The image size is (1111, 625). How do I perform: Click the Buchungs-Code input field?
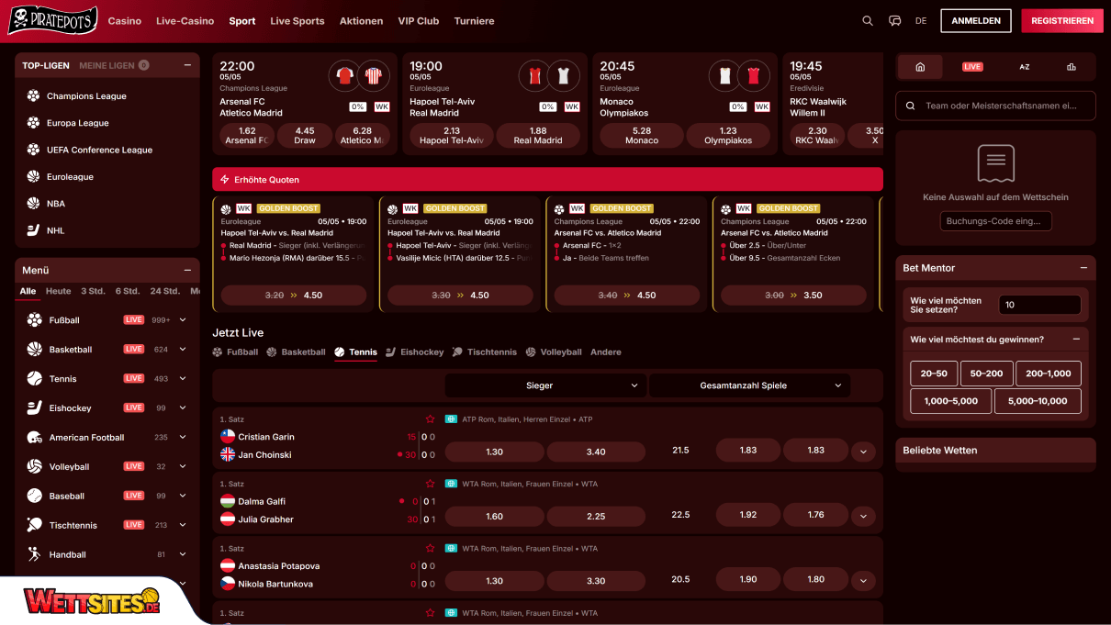[996, 221]
